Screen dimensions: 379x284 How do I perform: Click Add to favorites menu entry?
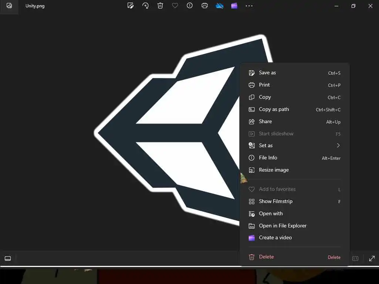294,189
